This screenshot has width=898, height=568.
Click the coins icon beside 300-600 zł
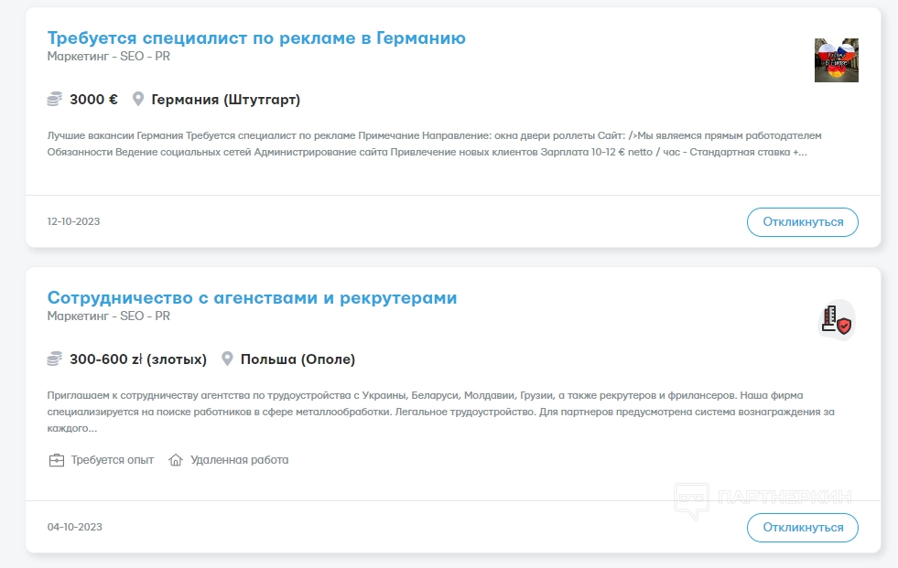55,359
